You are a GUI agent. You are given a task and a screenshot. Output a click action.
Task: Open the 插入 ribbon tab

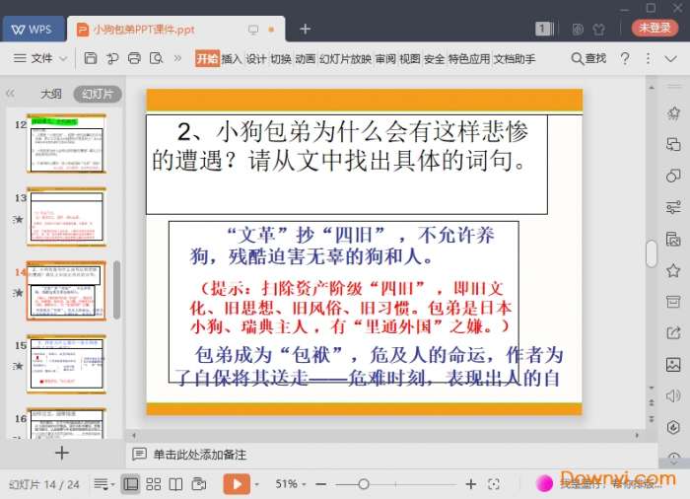point(232,59)
